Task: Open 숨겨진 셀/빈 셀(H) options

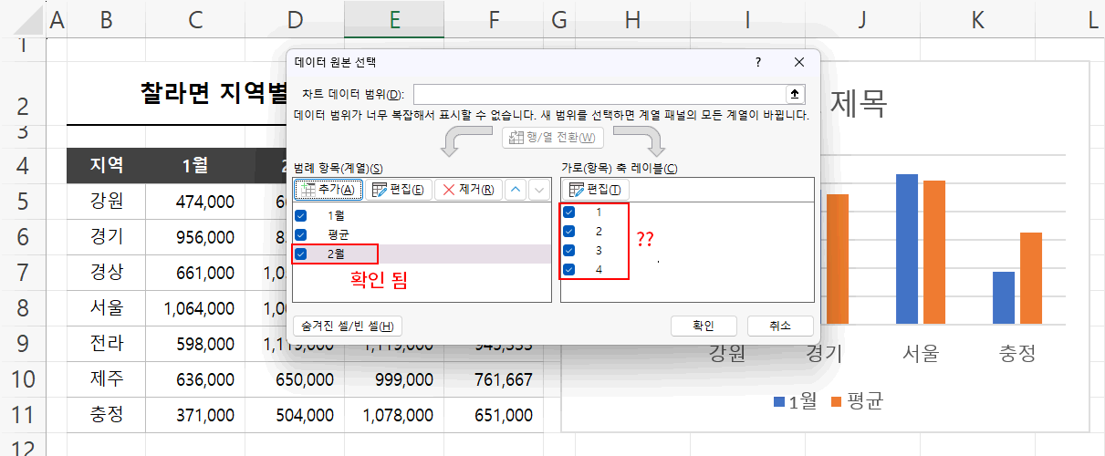Action: (348, 326)
